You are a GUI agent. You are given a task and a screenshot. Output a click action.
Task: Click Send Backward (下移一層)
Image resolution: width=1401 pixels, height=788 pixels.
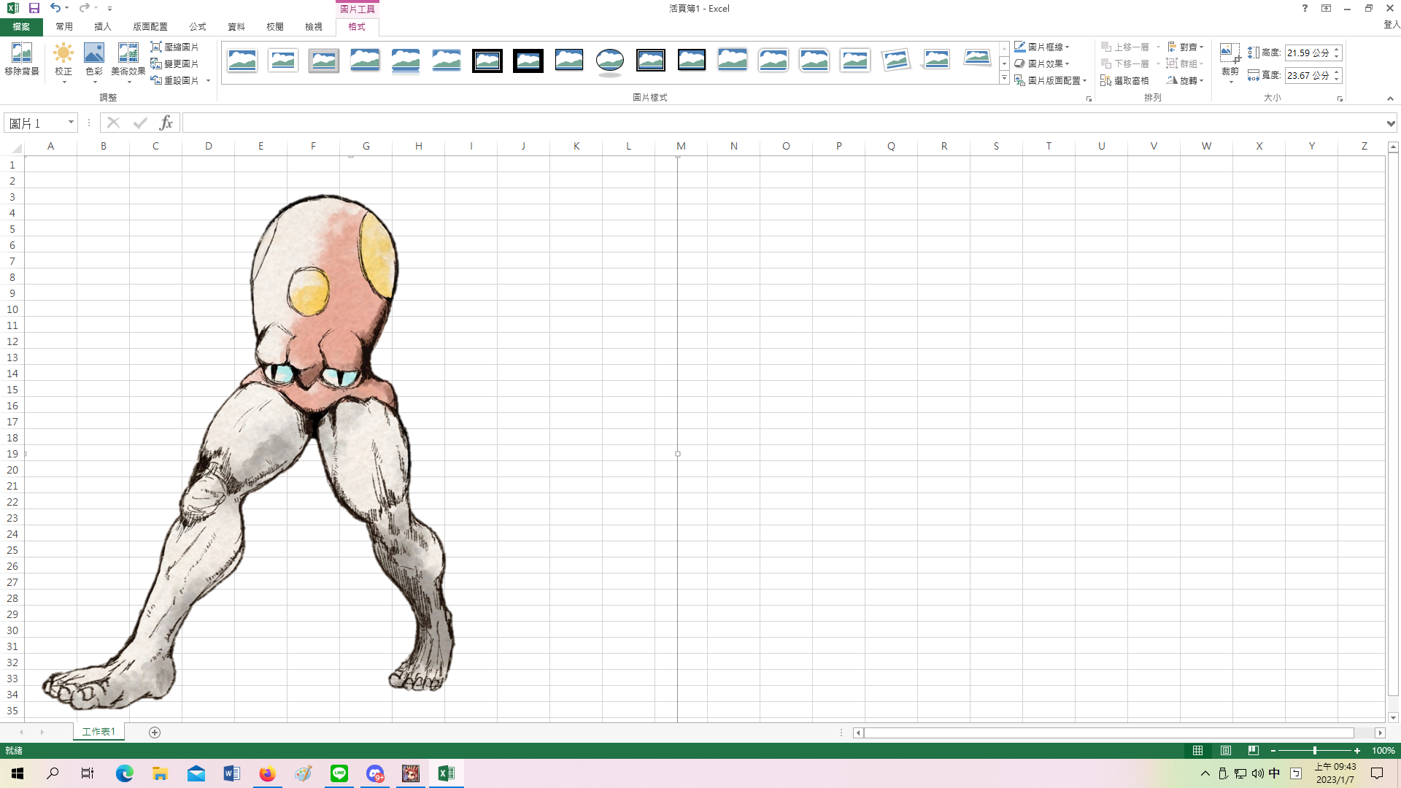point(1124,63)
